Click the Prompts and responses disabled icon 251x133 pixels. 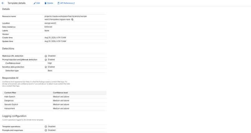tap(46, 130)
